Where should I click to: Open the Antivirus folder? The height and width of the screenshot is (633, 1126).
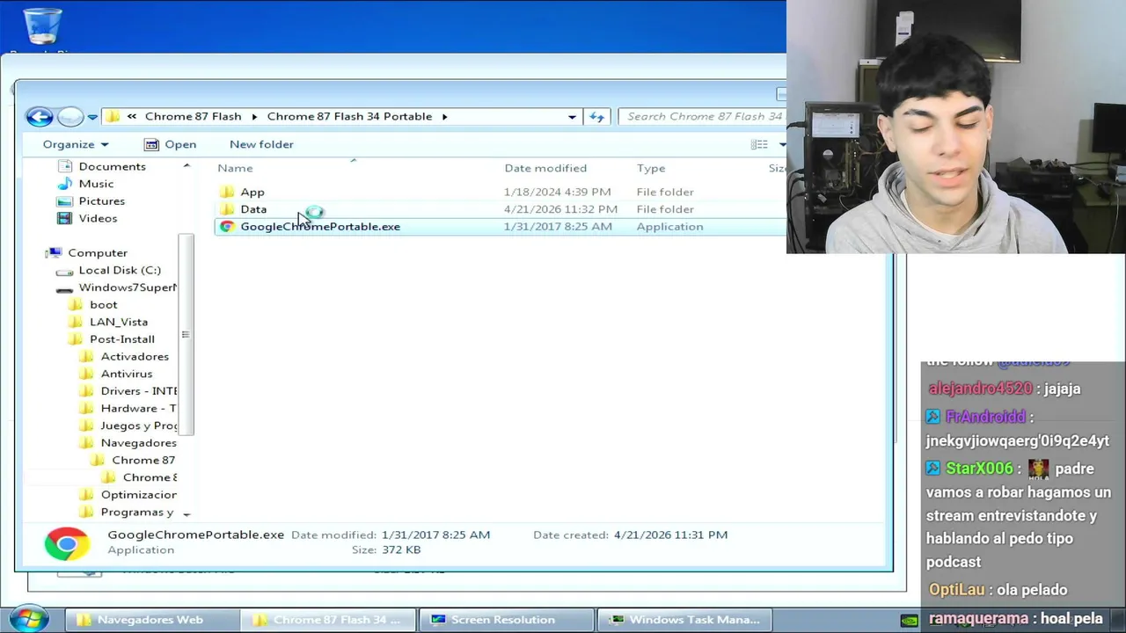point(126,374)
